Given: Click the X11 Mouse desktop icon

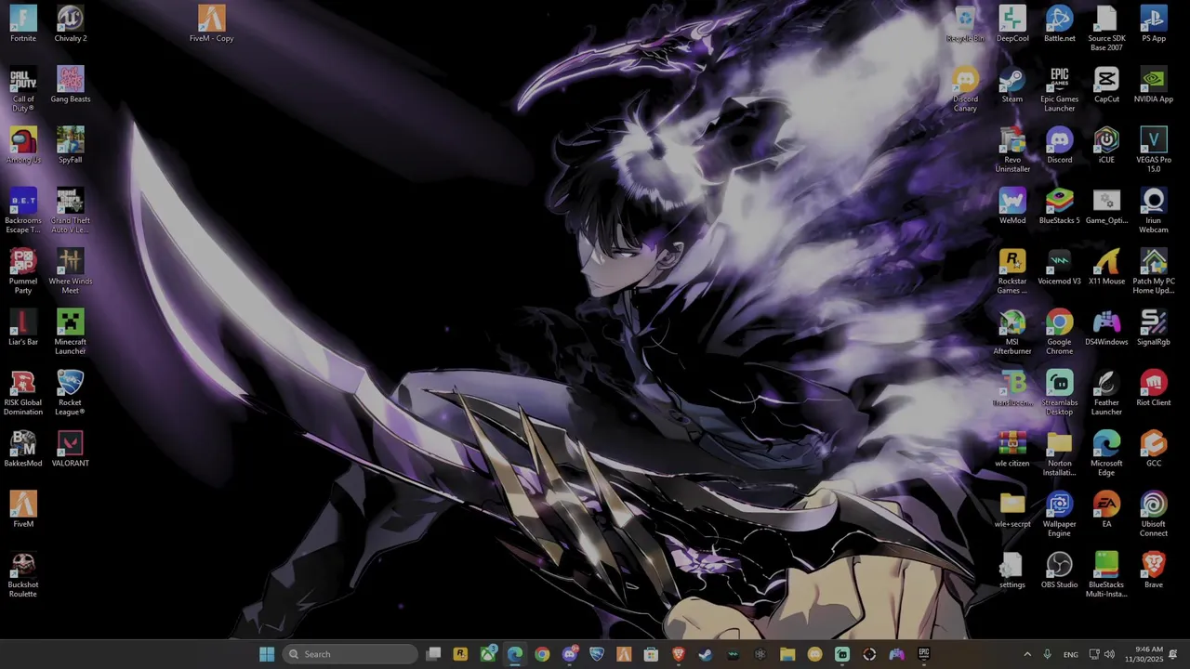Looking at the screenshot, I should point(1106,267).
